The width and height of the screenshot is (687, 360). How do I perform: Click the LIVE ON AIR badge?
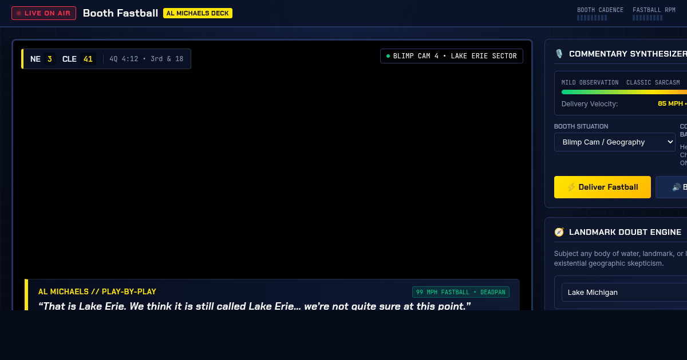tap(44, 13)
